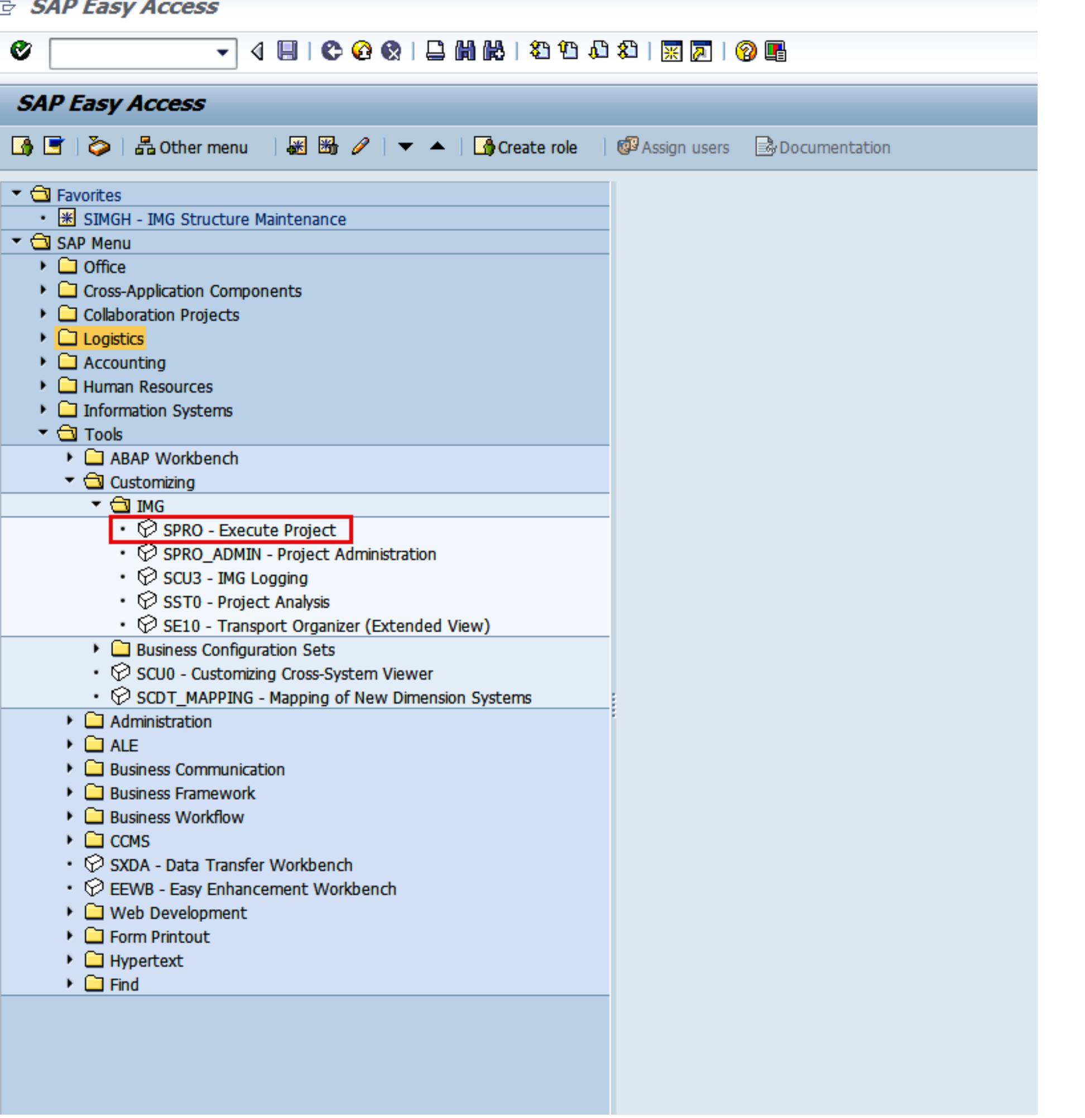This screenshot has width=1085, height=1118.
Task: Open the command field dropdown arrow
Action: click(222, 54)
